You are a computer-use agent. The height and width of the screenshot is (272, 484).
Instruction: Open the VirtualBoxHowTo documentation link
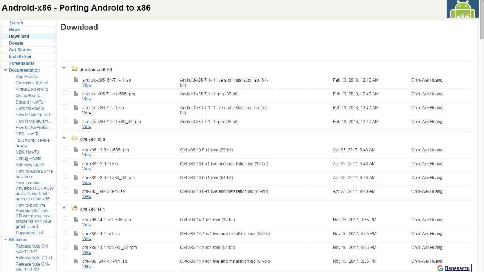click(x=32, y=89)
